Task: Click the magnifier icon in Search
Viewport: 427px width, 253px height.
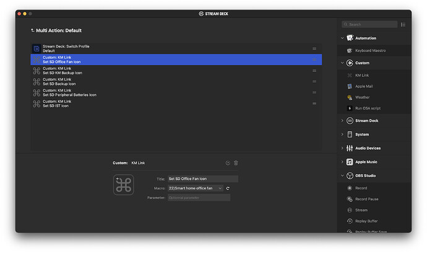Action: [345, 25]
